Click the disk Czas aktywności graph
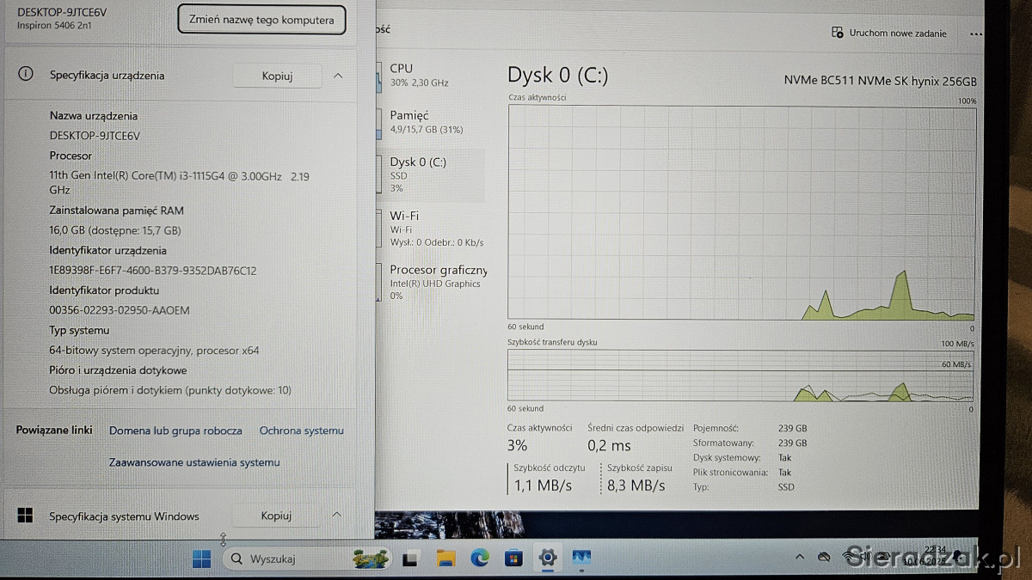1032x580 pixels. (741, 212)
